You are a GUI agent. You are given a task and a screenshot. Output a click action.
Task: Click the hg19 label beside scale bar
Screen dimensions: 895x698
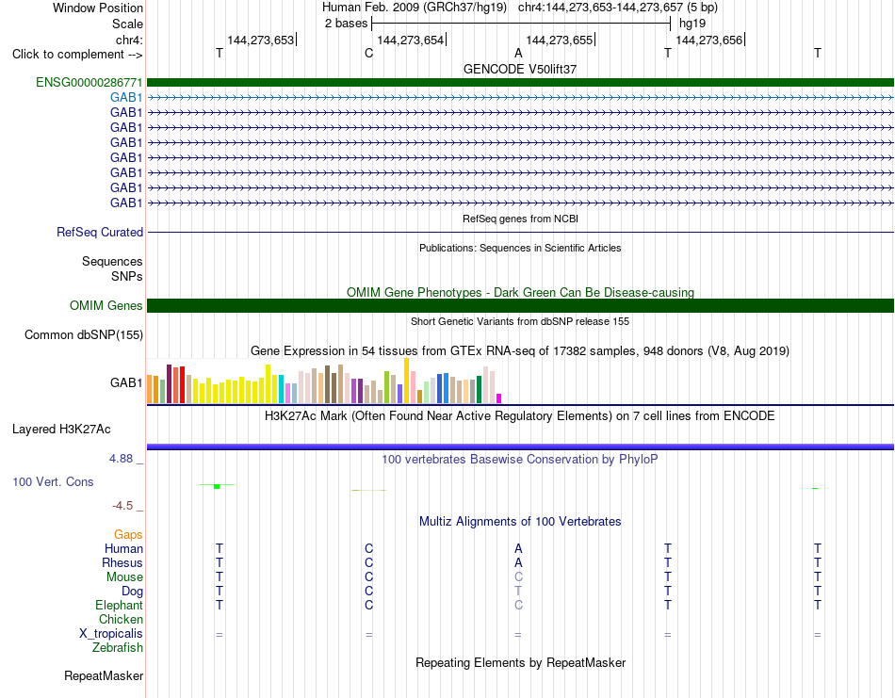[692, 24]
